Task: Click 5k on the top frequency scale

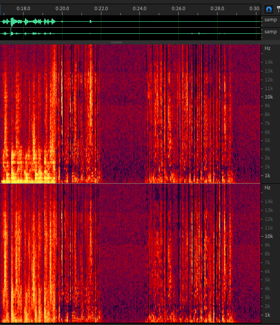Action: tap(268, 140)
